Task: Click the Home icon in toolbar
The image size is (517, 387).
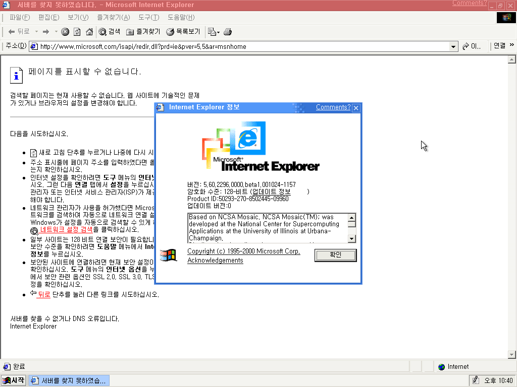Action: 89,32
